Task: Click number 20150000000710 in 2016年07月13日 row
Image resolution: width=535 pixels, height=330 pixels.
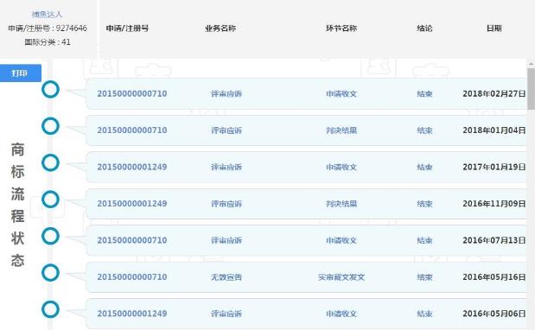Action: click(x=132, y=240)
